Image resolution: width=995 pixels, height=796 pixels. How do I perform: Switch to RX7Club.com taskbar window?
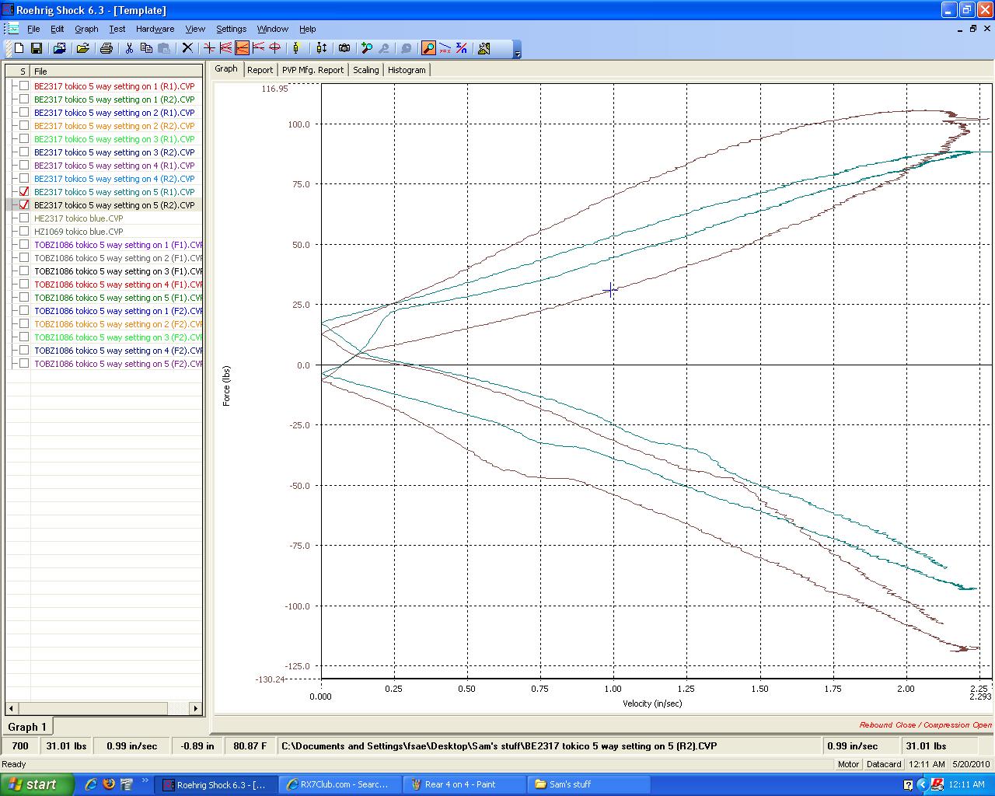click(342, 784)
